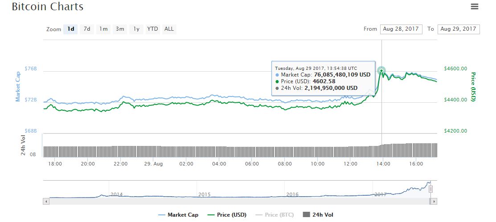Toggle the 24h Vol series in legend
The width and height of the screenshot is (496, 222).
[318, 215]
